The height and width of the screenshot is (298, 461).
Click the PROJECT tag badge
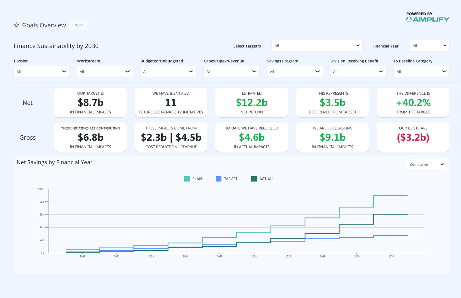[x=79, y=25]
